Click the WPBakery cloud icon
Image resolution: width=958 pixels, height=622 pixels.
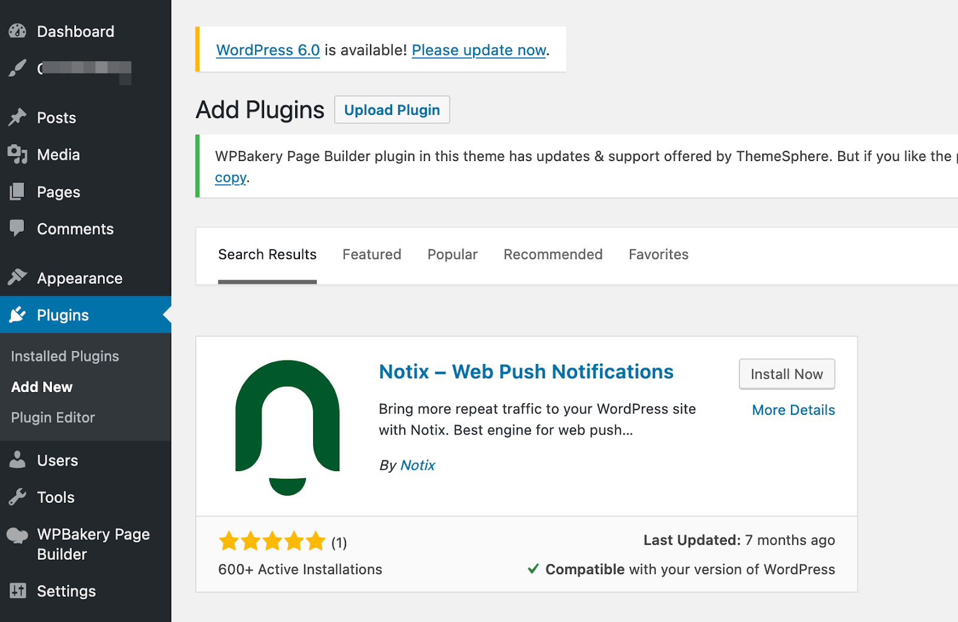pos(17,535)
